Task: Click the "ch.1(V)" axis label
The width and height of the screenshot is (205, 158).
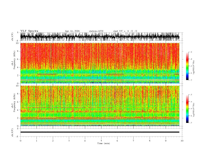Action: (12, 37)
